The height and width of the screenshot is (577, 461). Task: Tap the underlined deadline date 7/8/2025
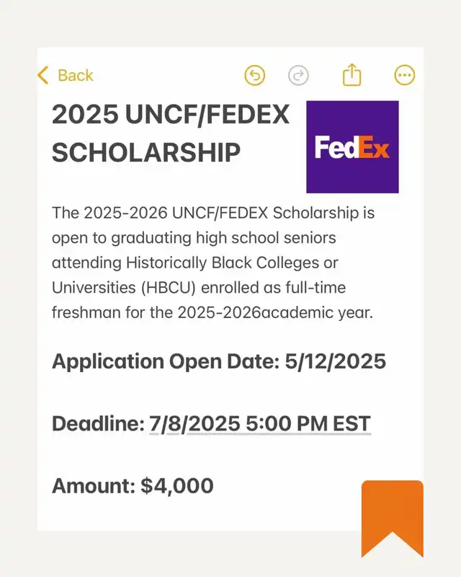pos(194,423)
